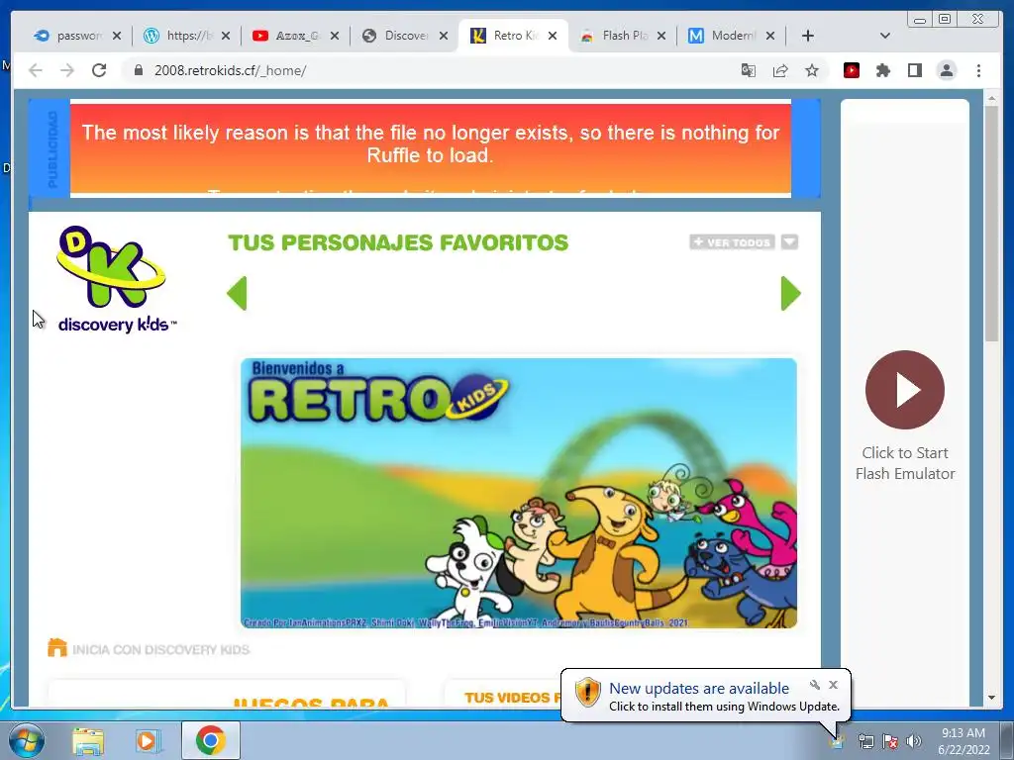The height and width of the screenshot is (760, 1014).
Task: Close the Retro Kids tab
Action: coord(553,36)
